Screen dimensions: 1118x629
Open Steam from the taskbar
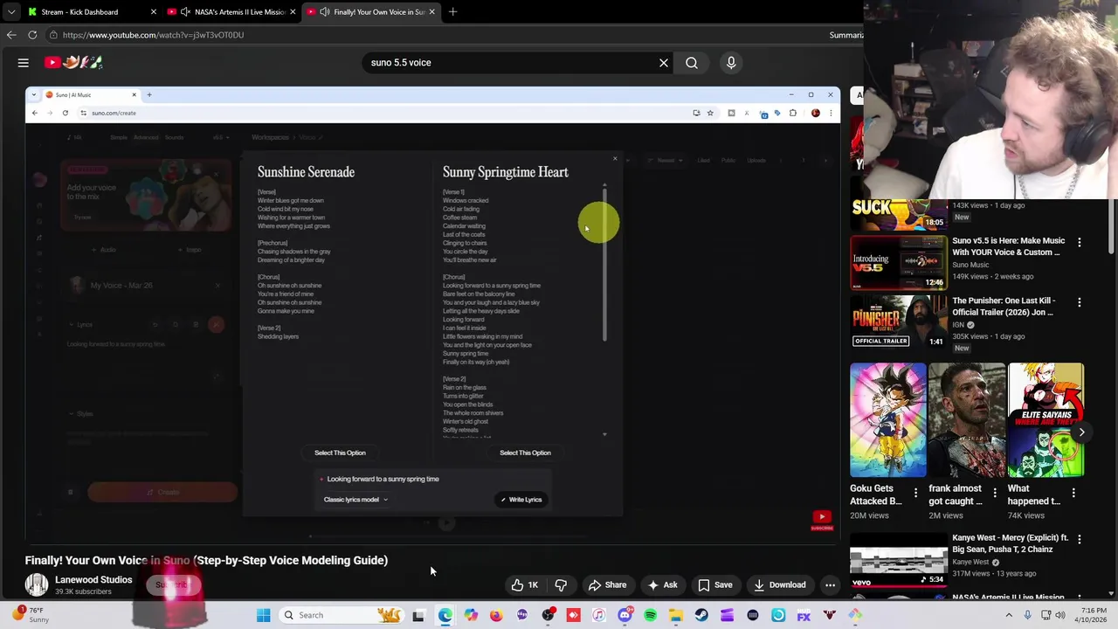click(x=701, y=615)
